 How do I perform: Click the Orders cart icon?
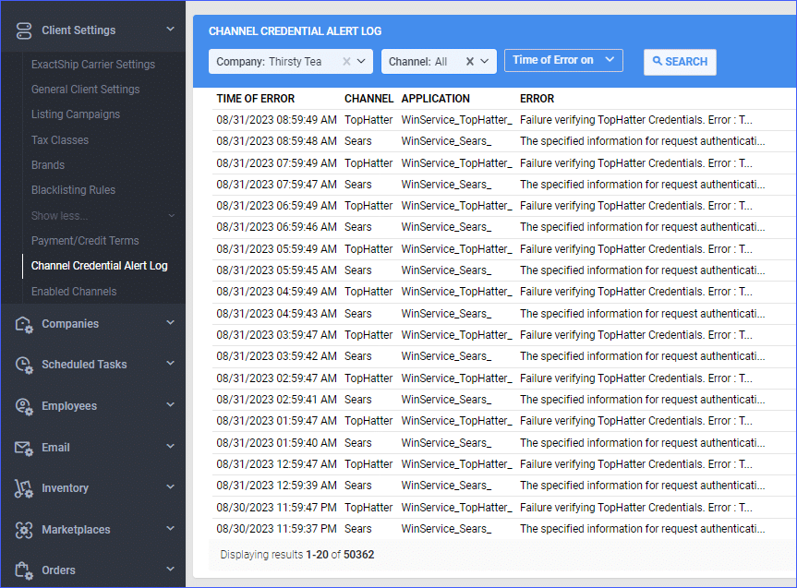tap(23, 570)
